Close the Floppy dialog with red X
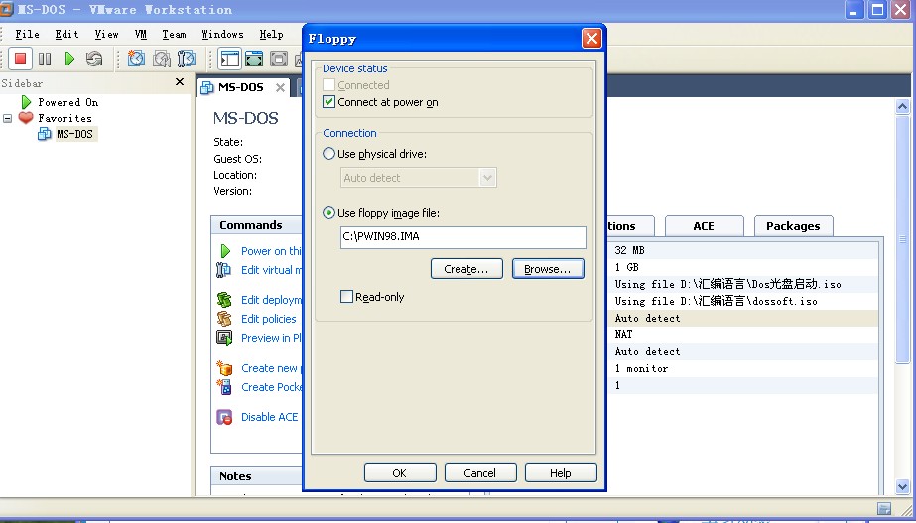This screenshot has width=916, height=523. (x=591, y=39)
